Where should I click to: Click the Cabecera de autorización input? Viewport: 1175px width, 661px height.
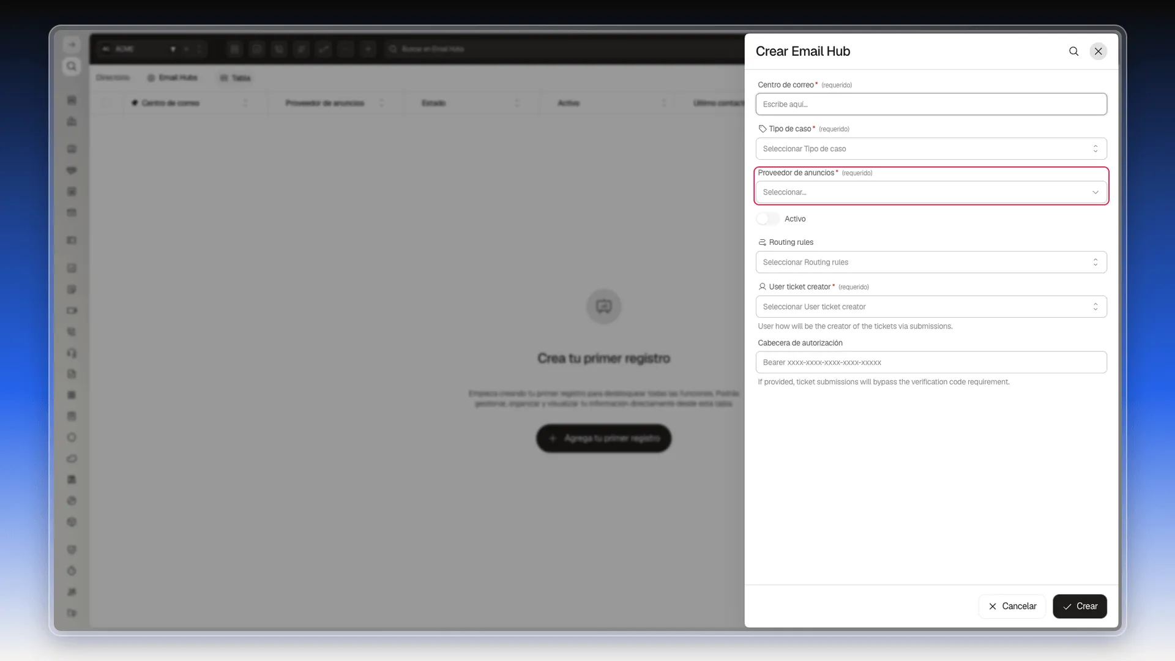[931, 362]
